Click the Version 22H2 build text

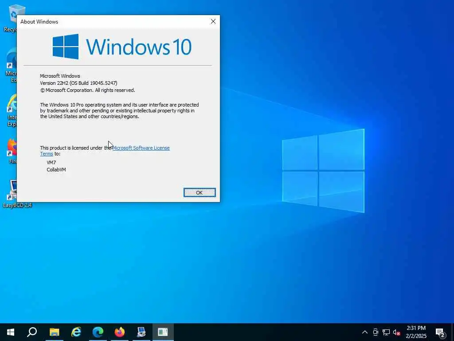[78, 83]
